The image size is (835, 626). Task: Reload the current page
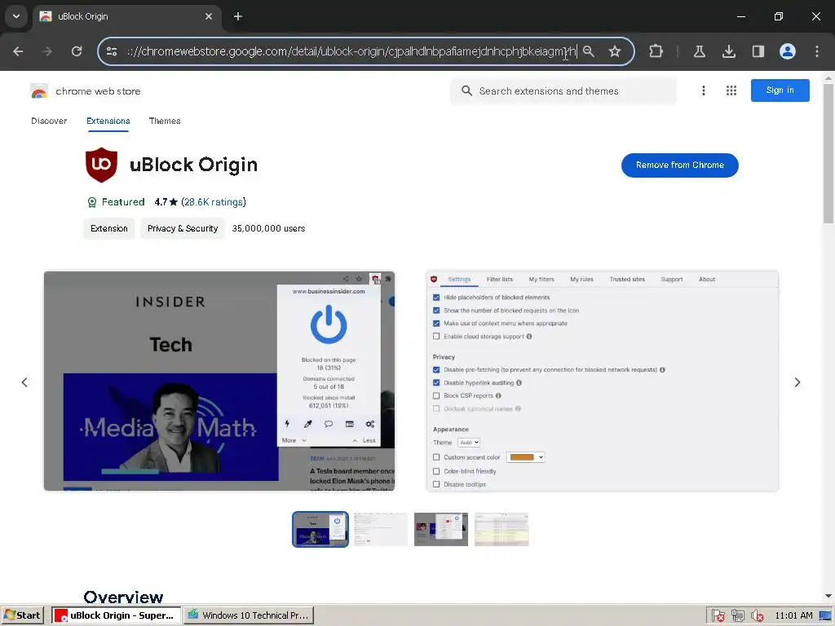(x=77, y=51)
